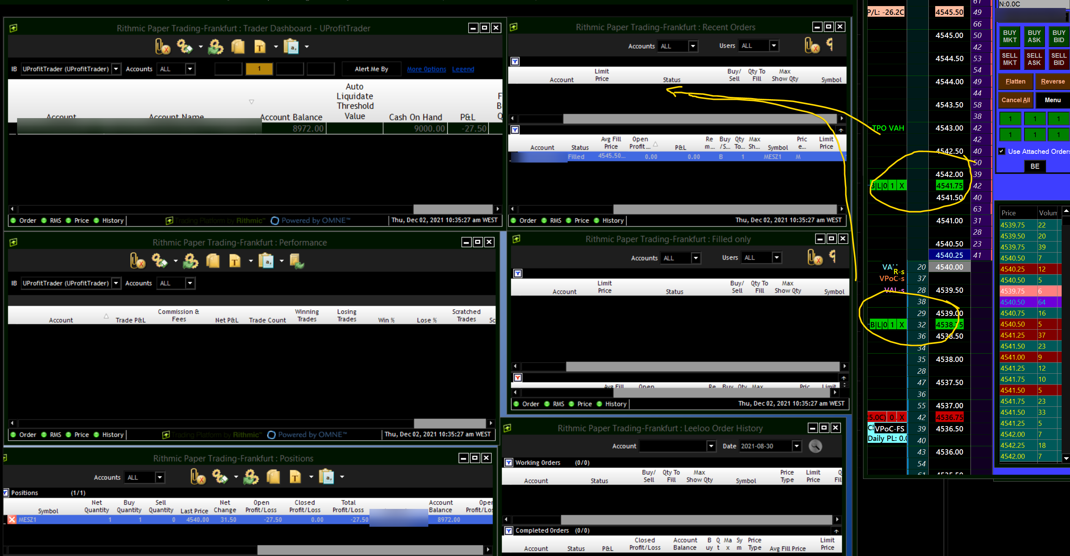The image size is (1070, 556).
Task: Click Status column header in Recent Orders
Action: [x=671, y=79]
